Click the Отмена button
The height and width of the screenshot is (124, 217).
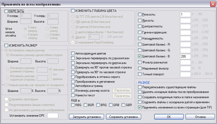click(200, 117)
